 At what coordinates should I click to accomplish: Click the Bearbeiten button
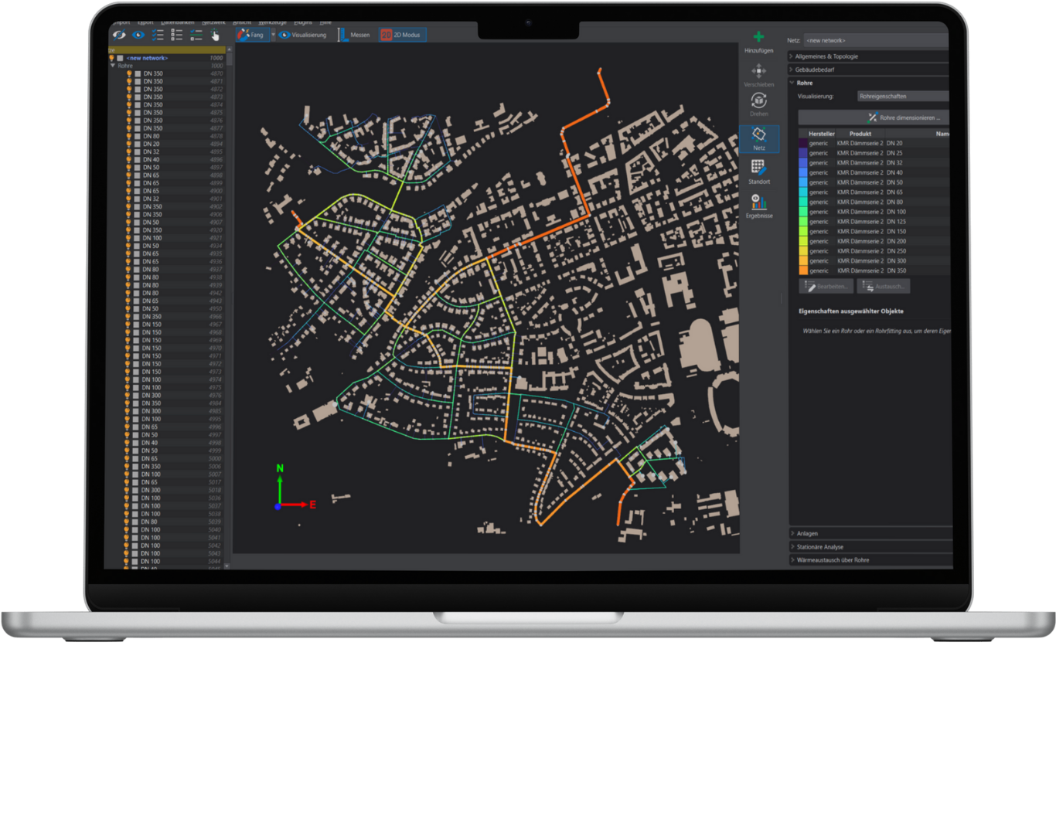coord(826,286)
